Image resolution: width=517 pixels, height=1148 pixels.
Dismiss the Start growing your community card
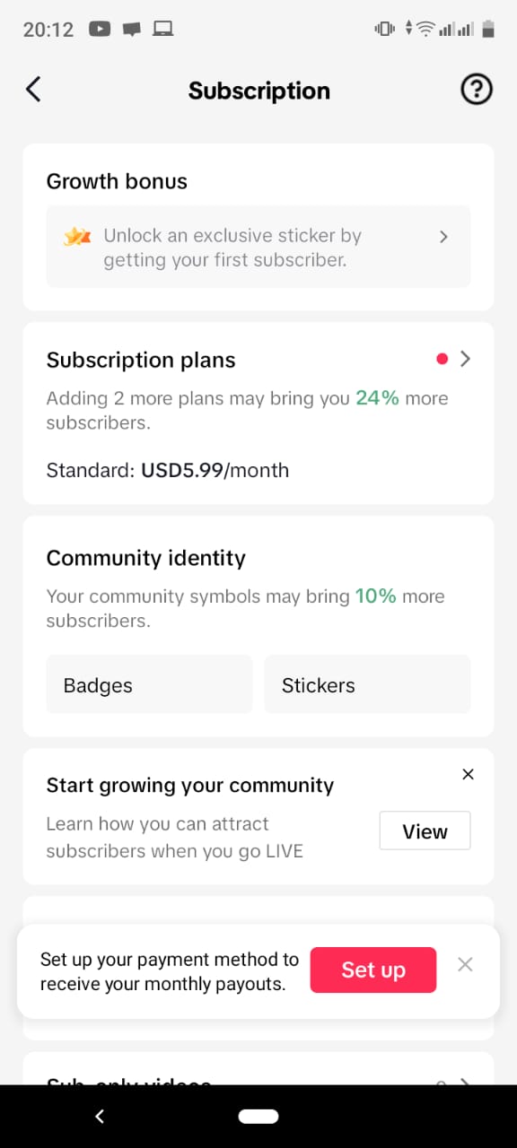coord(468,774)
